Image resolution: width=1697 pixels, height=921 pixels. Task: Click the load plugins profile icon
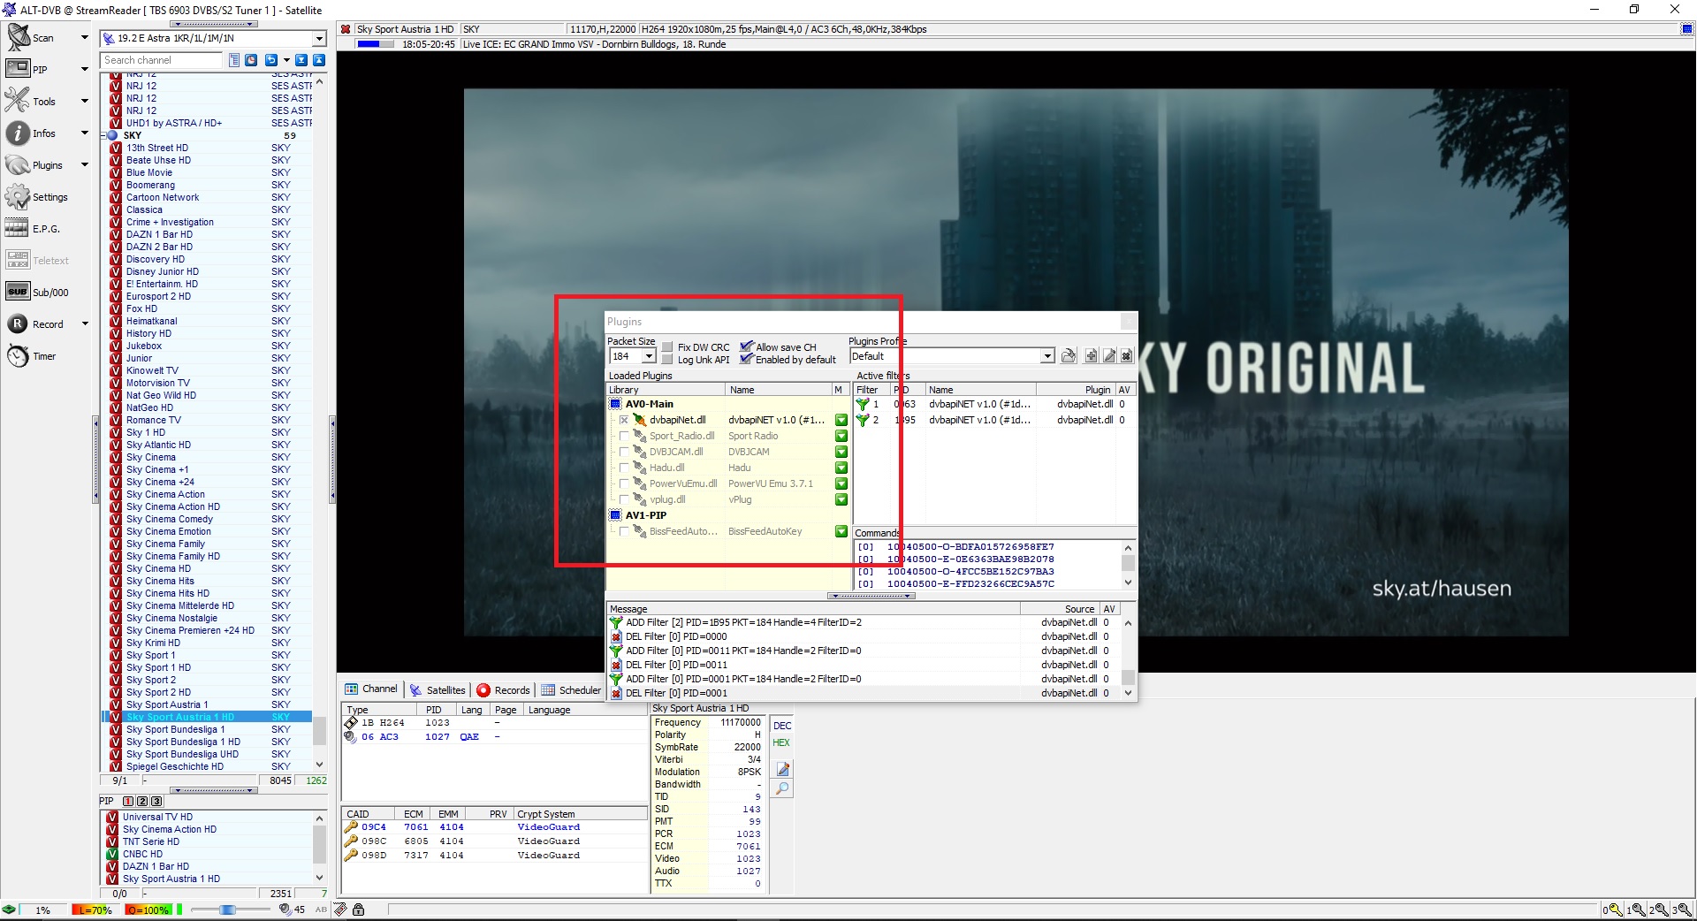[x=1069, y=355]
